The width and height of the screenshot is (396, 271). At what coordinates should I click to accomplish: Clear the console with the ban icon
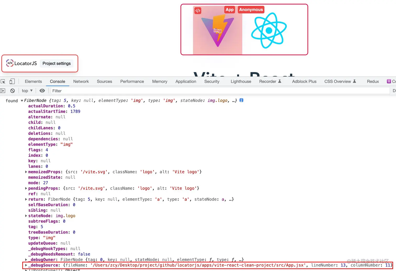point(12,91)
